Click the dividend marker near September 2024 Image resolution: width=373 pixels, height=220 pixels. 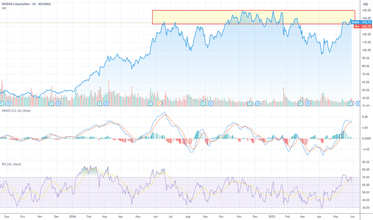pyautogui.click(x=211, y=104)
